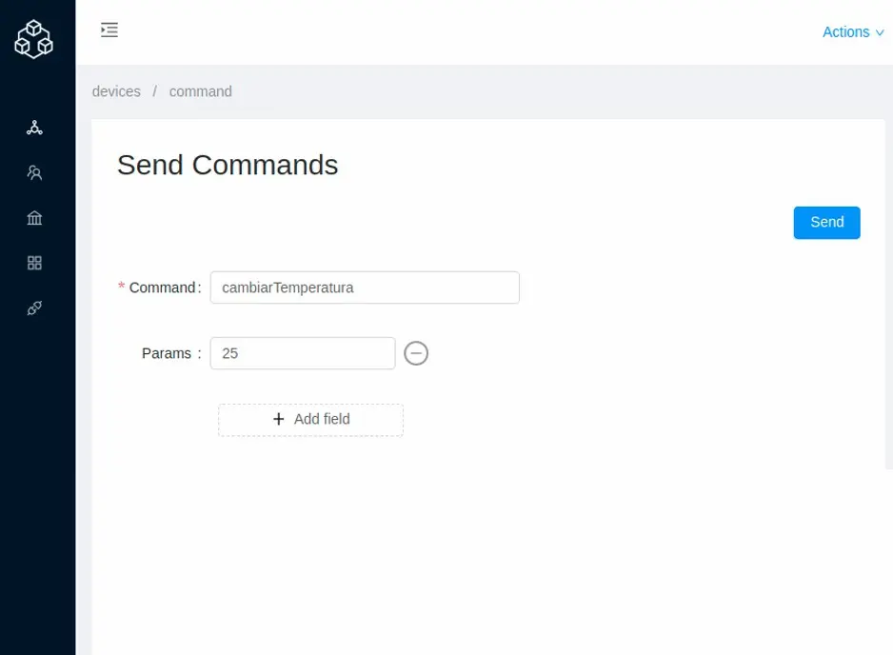Remove the Params field with minus icon
This screenshot has width=893, height=655.
[x=416, y=353]
